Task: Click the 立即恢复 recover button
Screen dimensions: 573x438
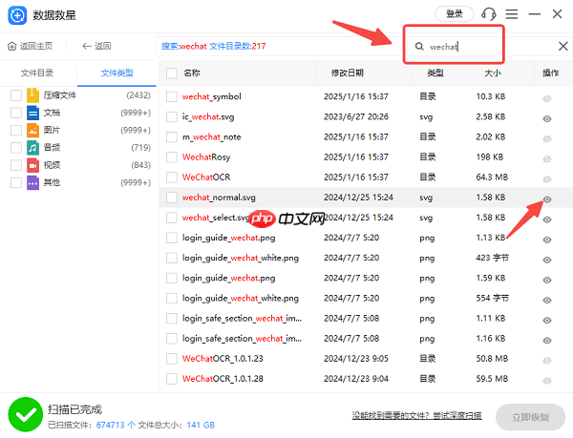Action: [530, 417]
